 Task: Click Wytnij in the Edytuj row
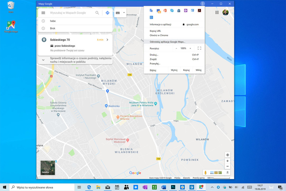click(174, 70)
